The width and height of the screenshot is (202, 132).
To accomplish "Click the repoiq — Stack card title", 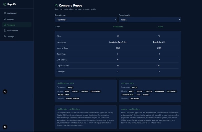I will (127, 83).
